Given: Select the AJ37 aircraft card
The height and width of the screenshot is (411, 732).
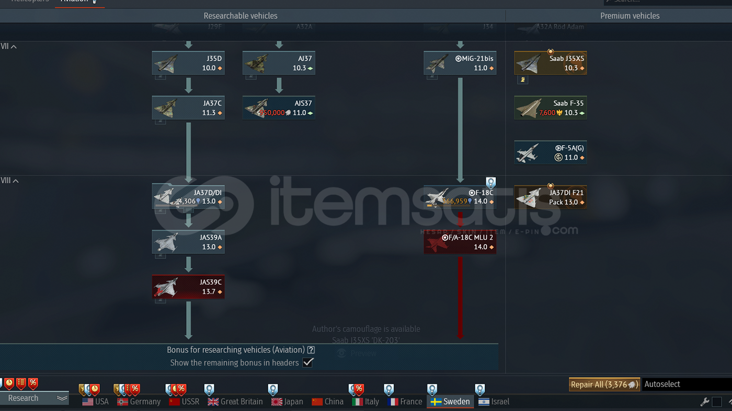Looking at the screenshot, I should click(x=279, y=63).
